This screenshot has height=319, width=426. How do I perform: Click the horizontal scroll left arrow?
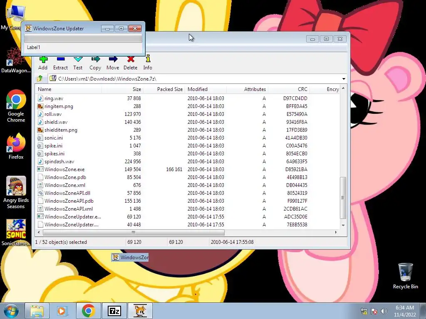pyautogui.click(x=39, y=233)
